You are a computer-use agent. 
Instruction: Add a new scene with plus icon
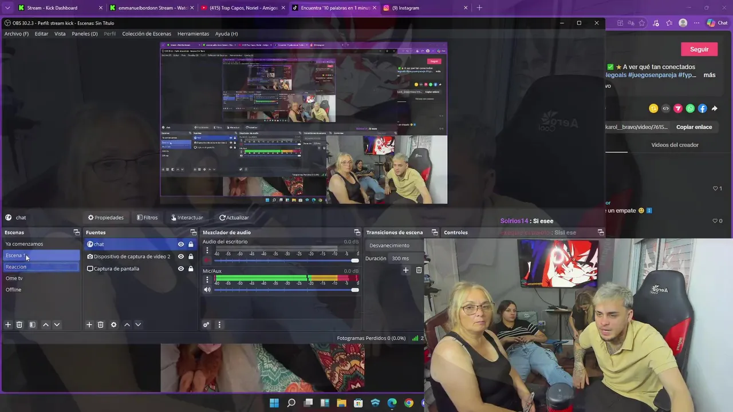[8, 324]
